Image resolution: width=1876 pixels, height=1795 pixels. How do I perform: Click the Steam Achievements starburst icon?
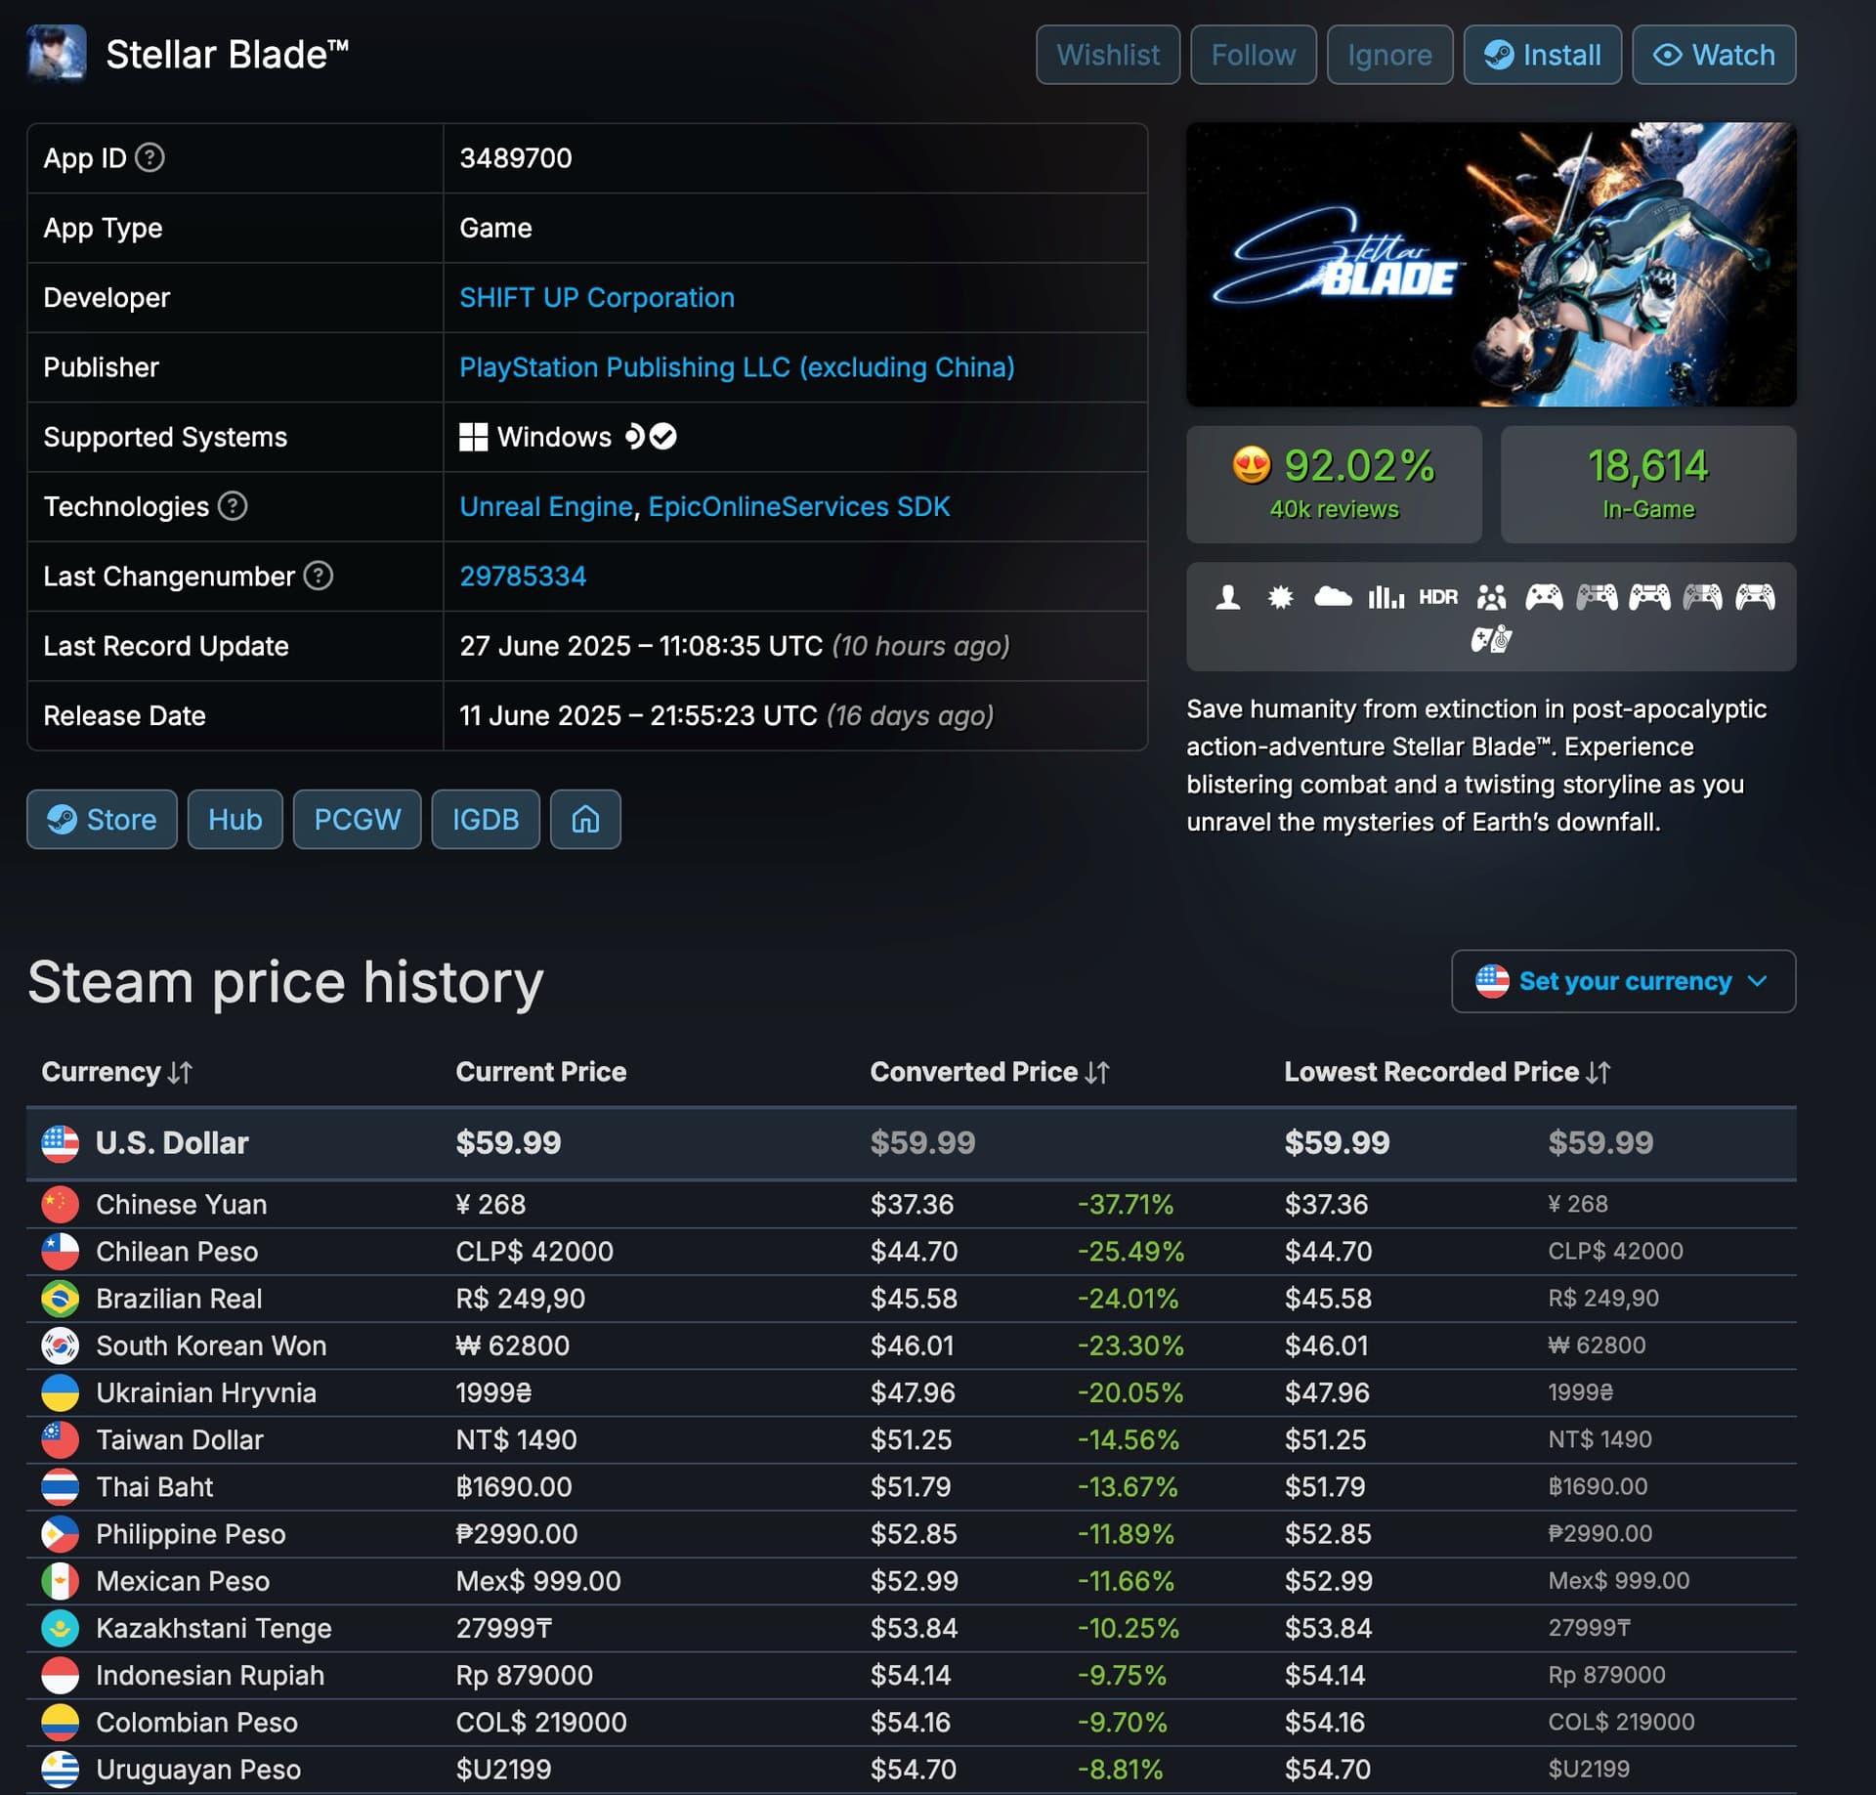point(1280,596)
